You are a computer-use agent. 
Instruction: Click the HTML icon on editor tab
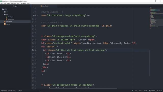pos(41,6)
